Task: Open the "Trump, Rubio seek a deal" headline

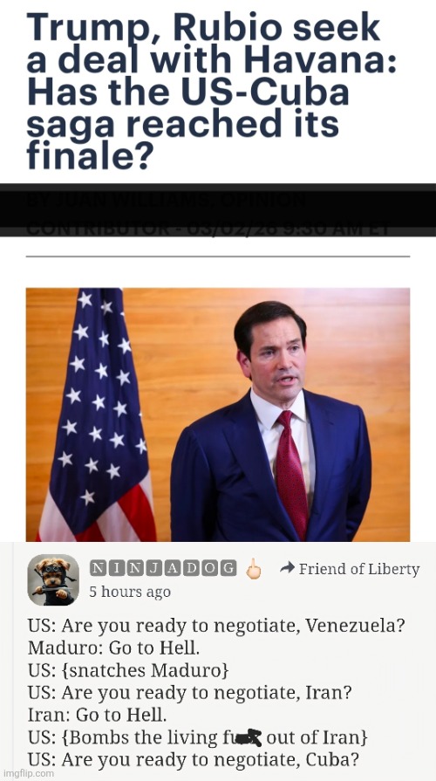Action: coord(212,91)
